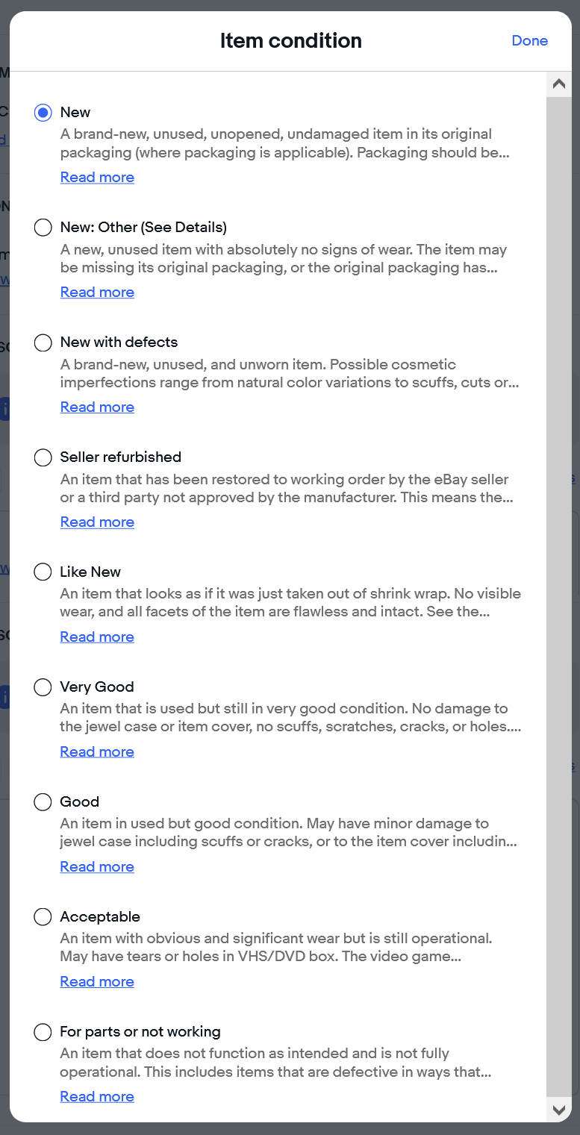Confirm selection with the Done button
580x1135 pixels.
click(530, 41)
